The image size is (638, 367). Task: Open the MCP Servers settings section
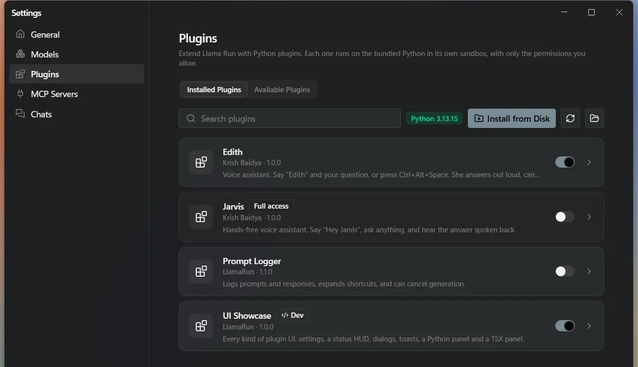click(77, 94)
